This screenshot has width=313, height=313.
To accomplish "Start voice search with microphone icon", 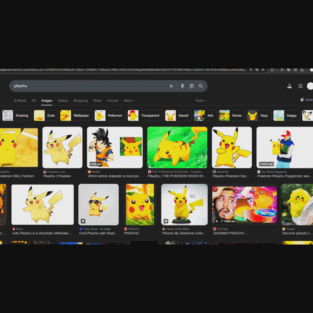I will [182, 86].
